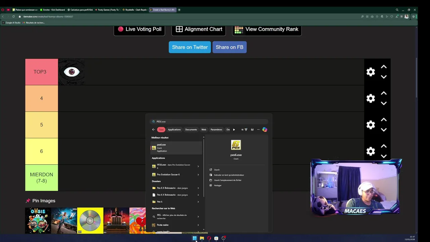The image size is (430, 242).
Task: Select the TOP3 tier label
Action: click(41, 72)
